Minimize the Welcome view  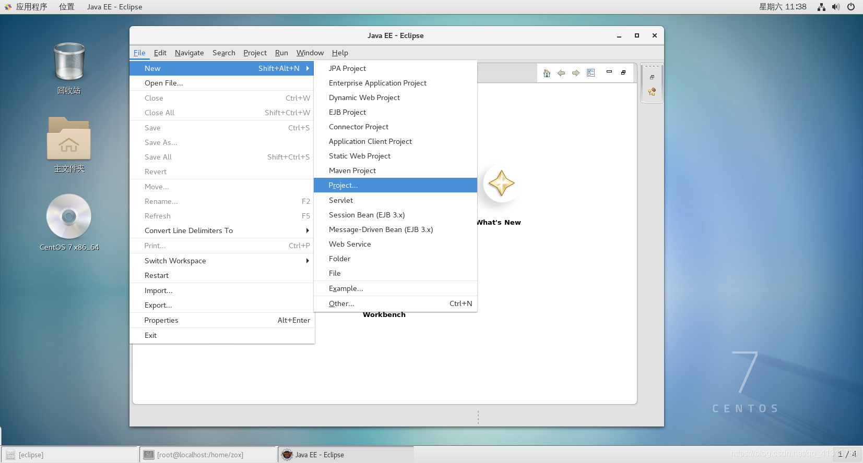pos(609,72)
